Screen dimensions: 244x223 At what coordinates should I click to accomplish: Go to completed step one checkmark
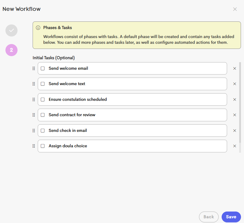[11, 30]
